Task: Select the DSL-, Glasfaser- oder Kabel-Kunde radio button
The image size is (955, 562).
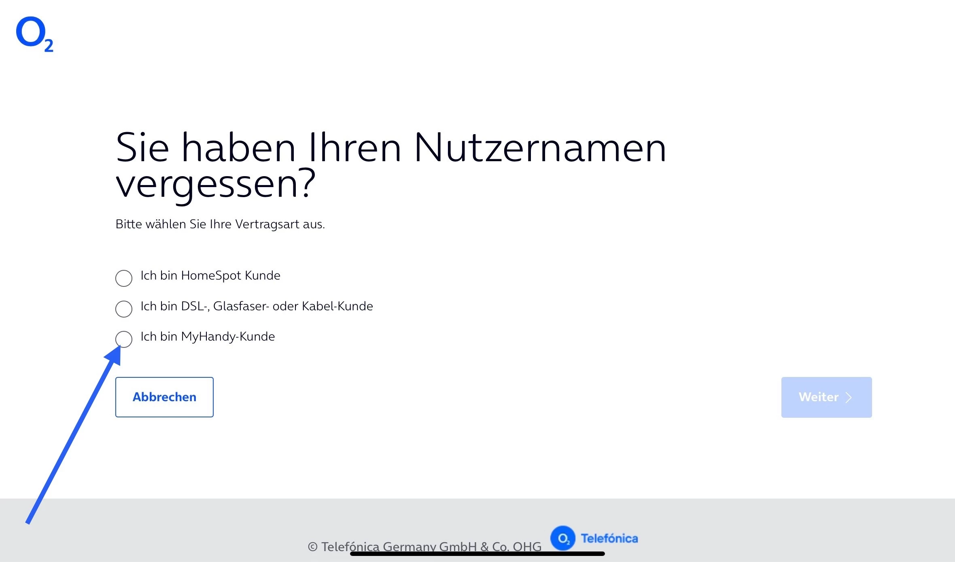Action: 124,309
